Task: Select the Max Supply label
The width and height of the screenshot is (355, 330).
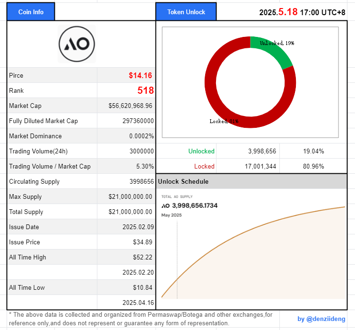Action: [x=26, y=196]
